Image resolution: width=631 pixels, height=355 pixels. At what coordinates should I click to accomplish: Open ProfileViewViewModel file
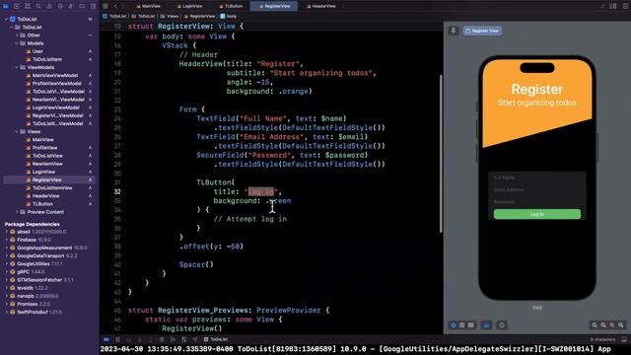point(57,83)
